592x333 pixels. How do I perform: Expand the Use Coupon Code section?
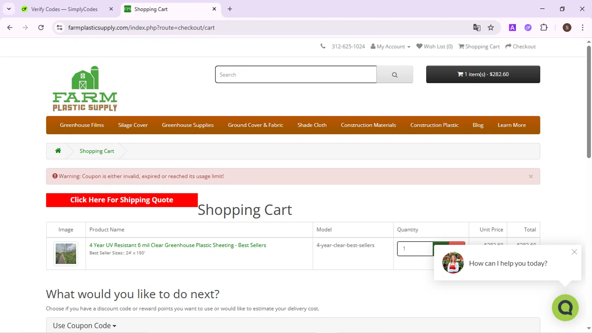coord(84,326)
